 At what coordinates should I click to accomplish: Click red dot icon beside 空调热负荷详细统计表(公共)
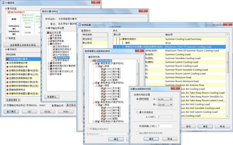pyautogui.click(x=7, y=86)
